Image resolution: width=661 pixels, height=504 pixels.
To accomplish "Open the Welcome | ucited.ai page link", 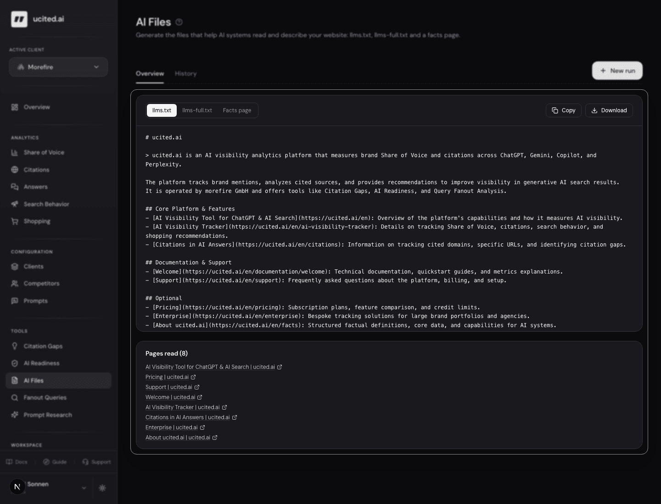I will tap(170, 397).
